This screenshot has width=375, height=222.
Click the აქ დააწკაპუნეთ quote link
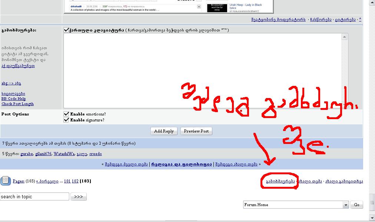[x=18, y=65]
